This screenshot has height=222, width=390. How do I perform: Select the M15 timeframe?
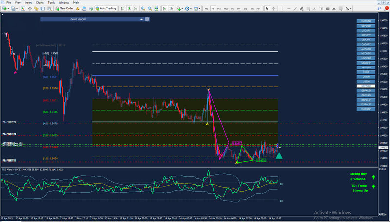(219, 9)
